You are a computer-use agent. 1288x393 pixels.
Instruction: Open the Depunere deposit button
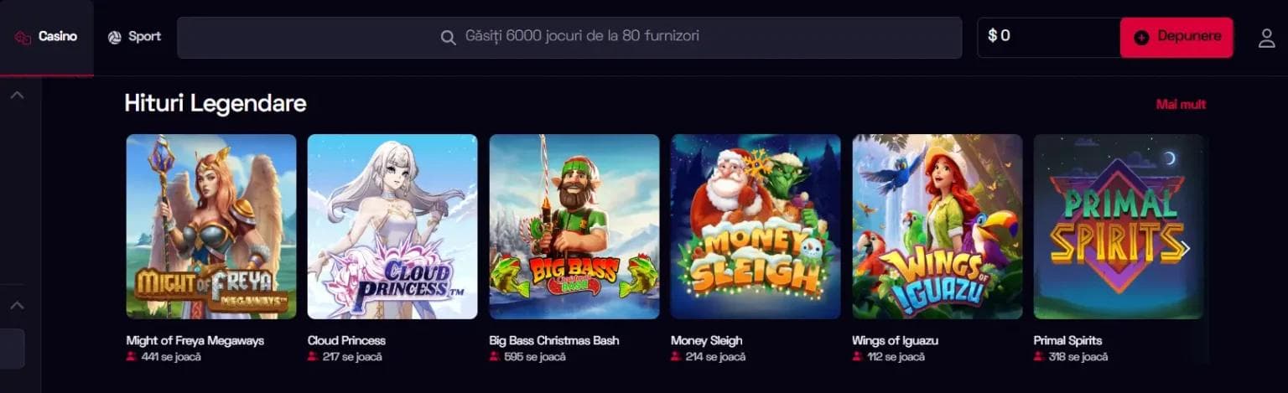pos(1176,38)
